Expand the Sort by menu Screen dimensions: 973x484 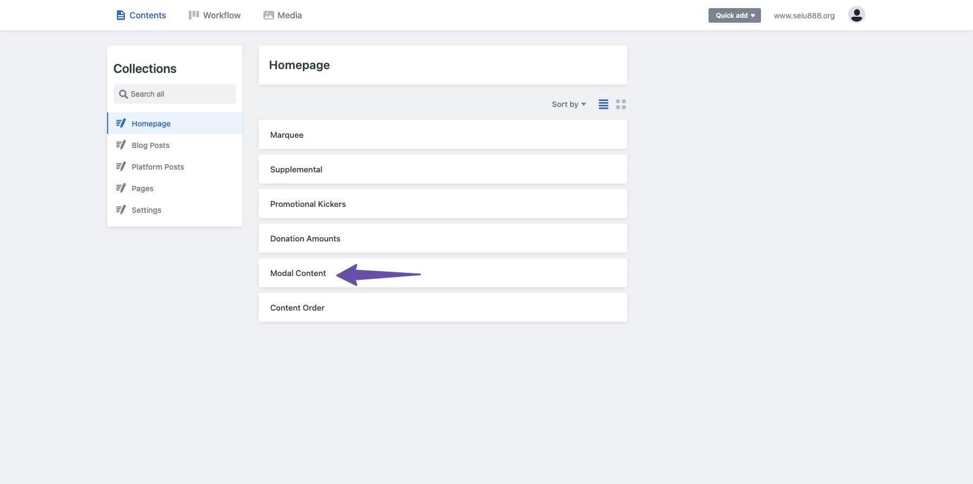pyautogui.click(x=568, y=104)
